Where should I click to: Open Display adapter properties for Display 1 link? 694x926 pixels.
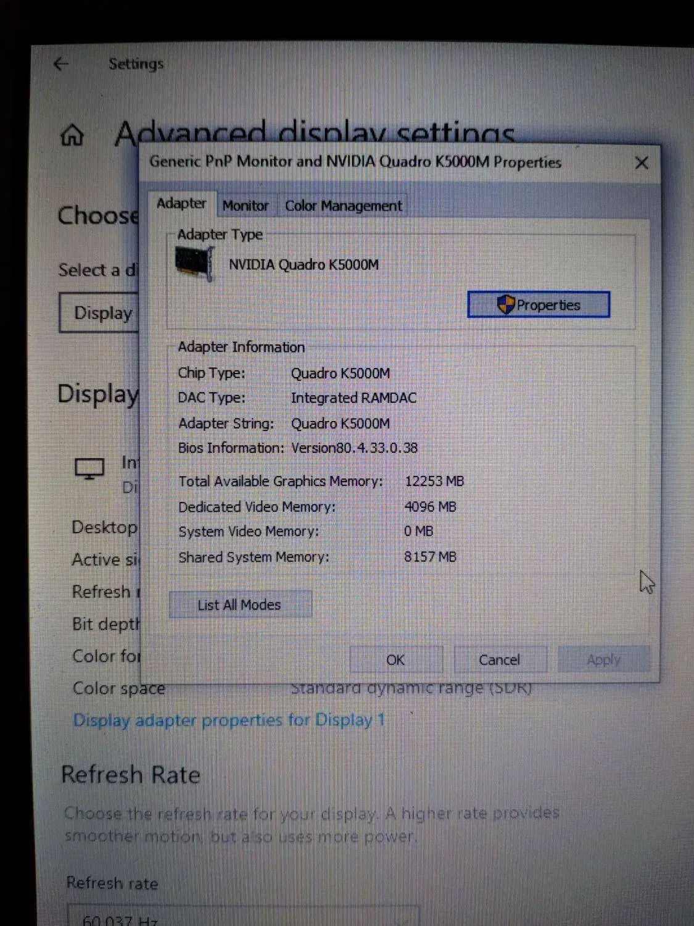click(x=229, y=720)
